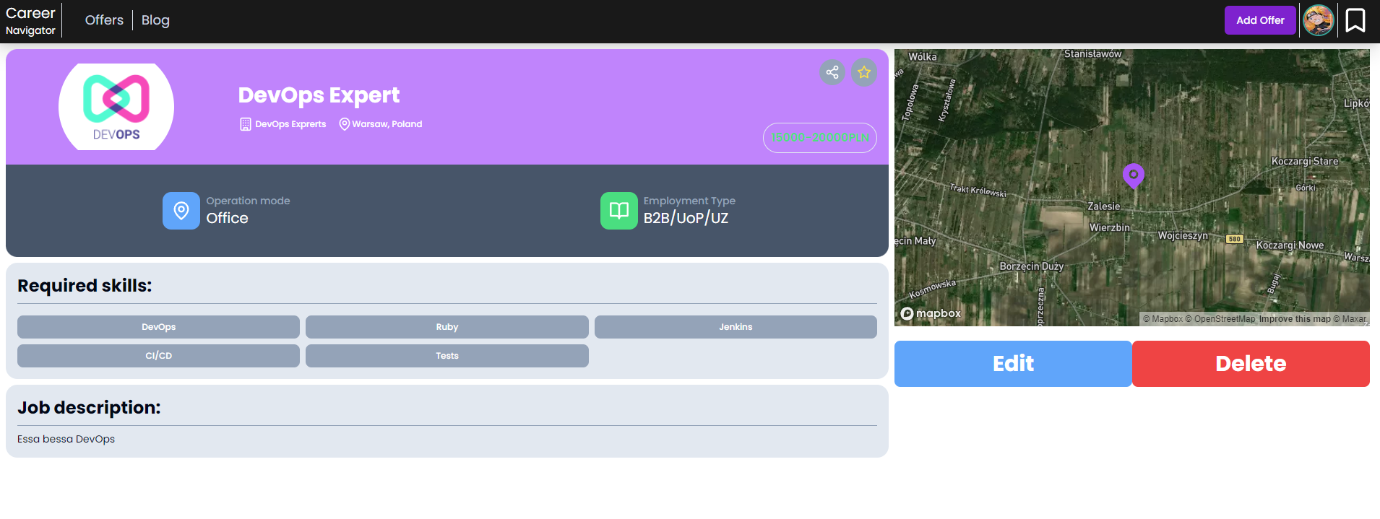Click the mapbox logo on map

click(x=931, y=313)
